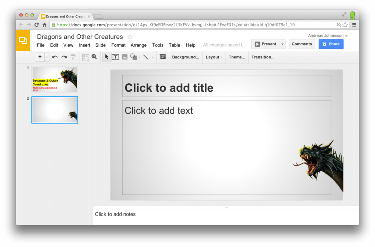Expand the Shape tool dropdown arrow

coord(139,57)
